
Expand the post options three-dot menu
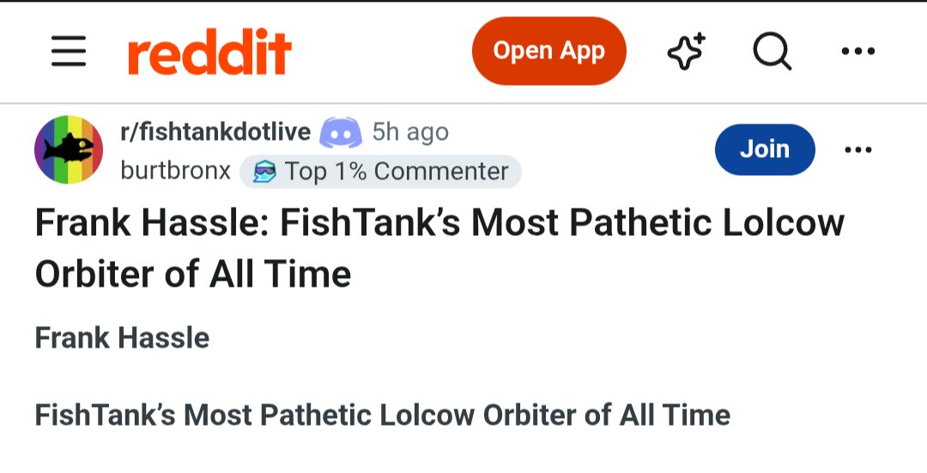(x=857, y=149)
